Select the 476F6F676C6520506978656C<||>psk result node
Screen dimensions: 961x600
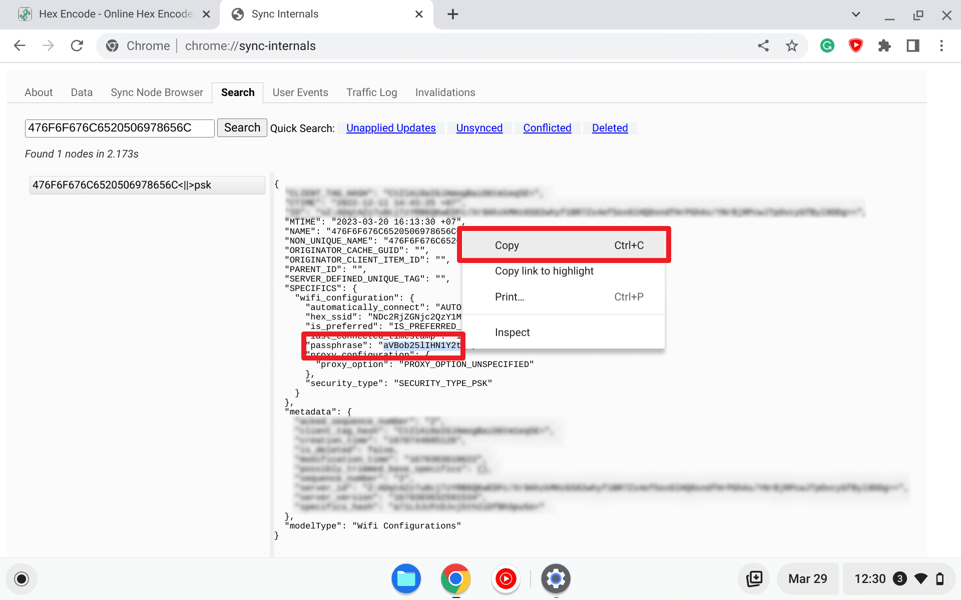point(147,185)
